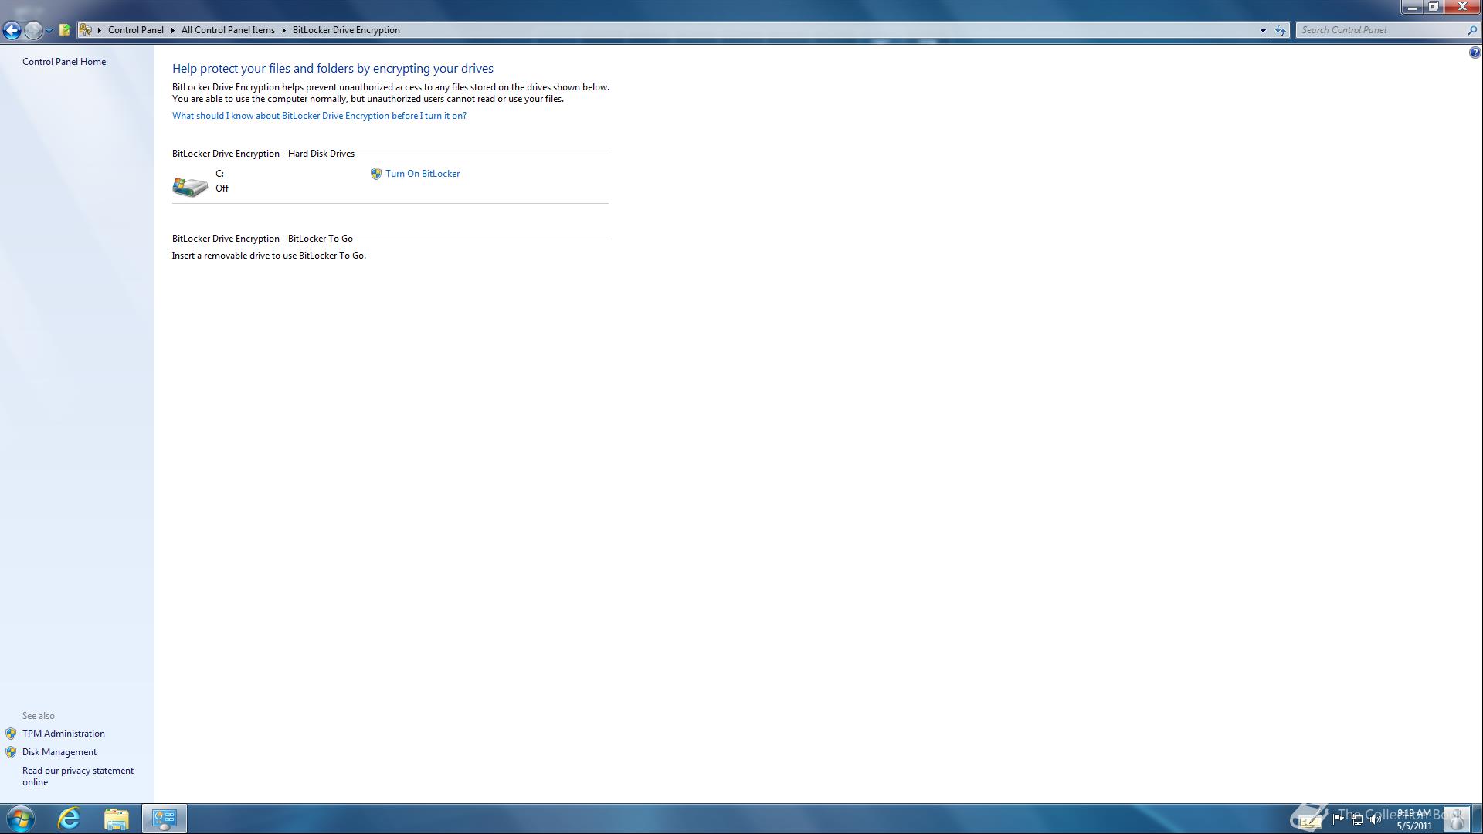Launch Internet Explorer from taskbar
Image resolution: width=1483 pixels, height=834 pixels.
69,819
